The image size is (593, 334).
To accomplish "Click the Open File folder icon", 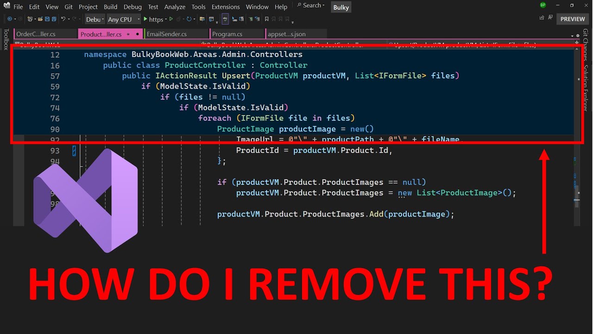I will pyautogui.click(x=40, y=19).
